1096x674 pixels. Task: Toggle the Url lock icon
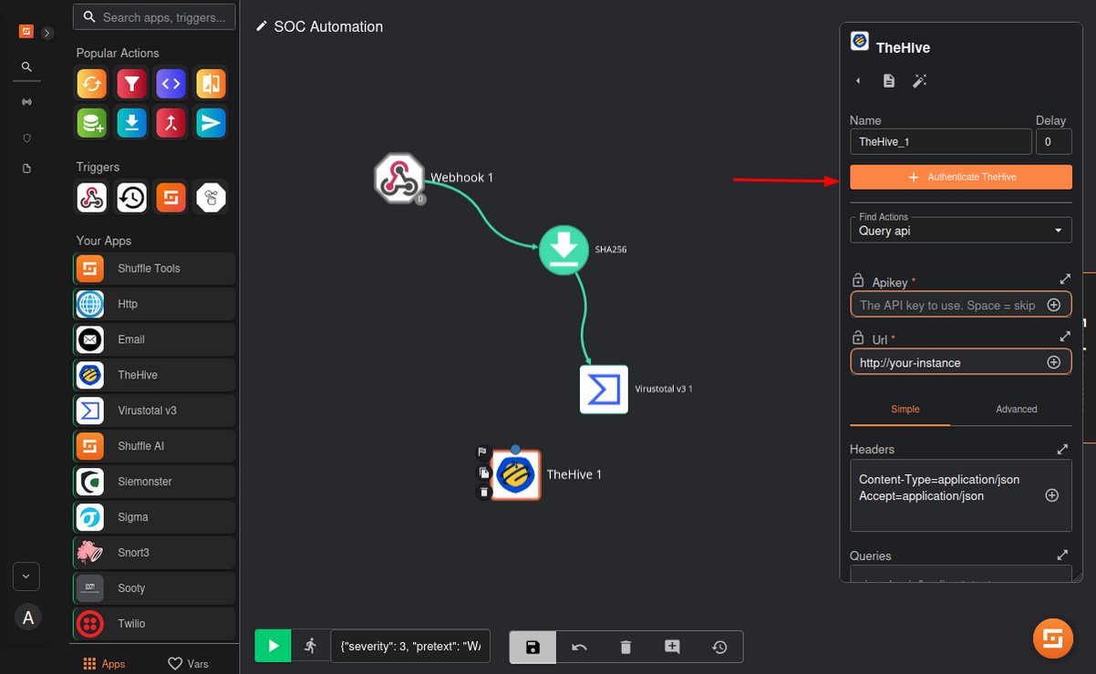(857, 338)
